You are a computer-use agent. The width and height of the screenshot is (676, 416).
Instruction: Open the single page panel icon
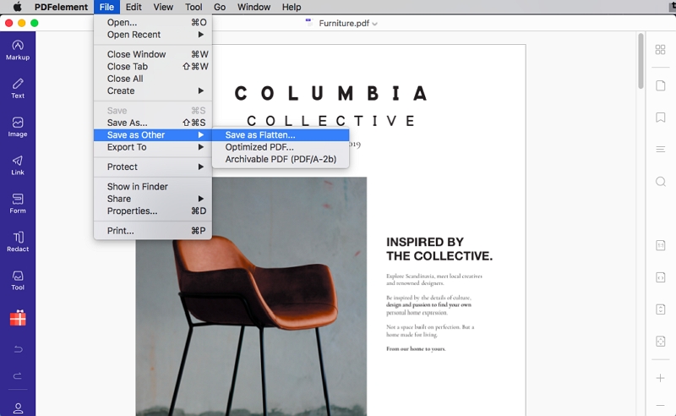660,85
